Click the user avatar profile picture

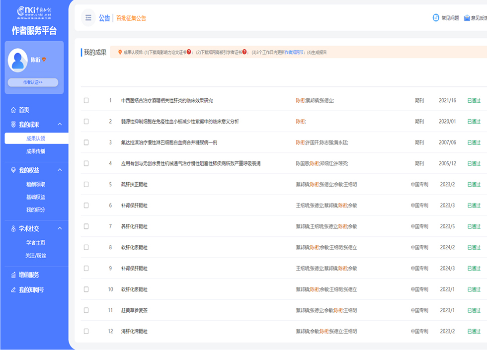18,59
